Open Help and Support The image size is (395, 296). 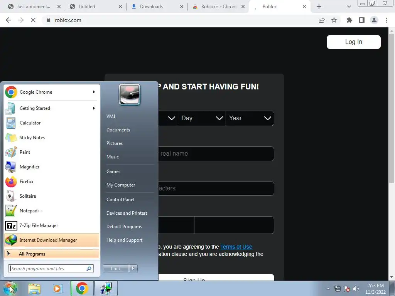click(x=125, y=240)
